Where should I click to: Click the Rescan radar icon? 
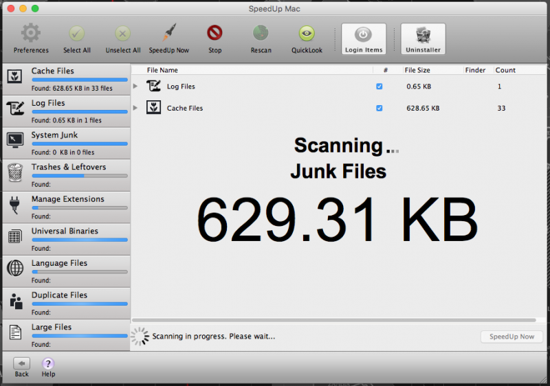tap(261, 33)
